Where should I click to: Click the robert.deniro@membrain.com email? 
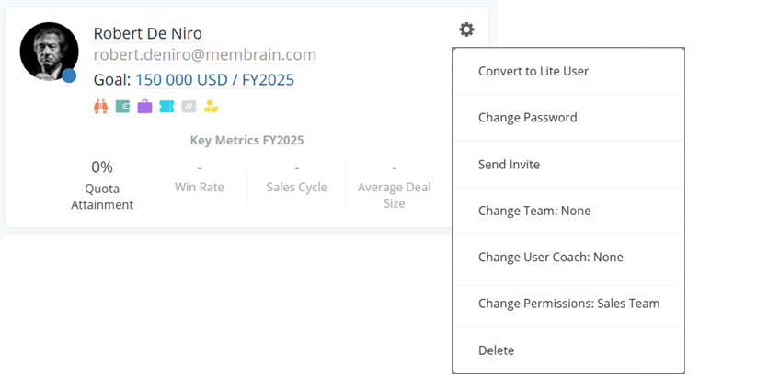point(205,55)
